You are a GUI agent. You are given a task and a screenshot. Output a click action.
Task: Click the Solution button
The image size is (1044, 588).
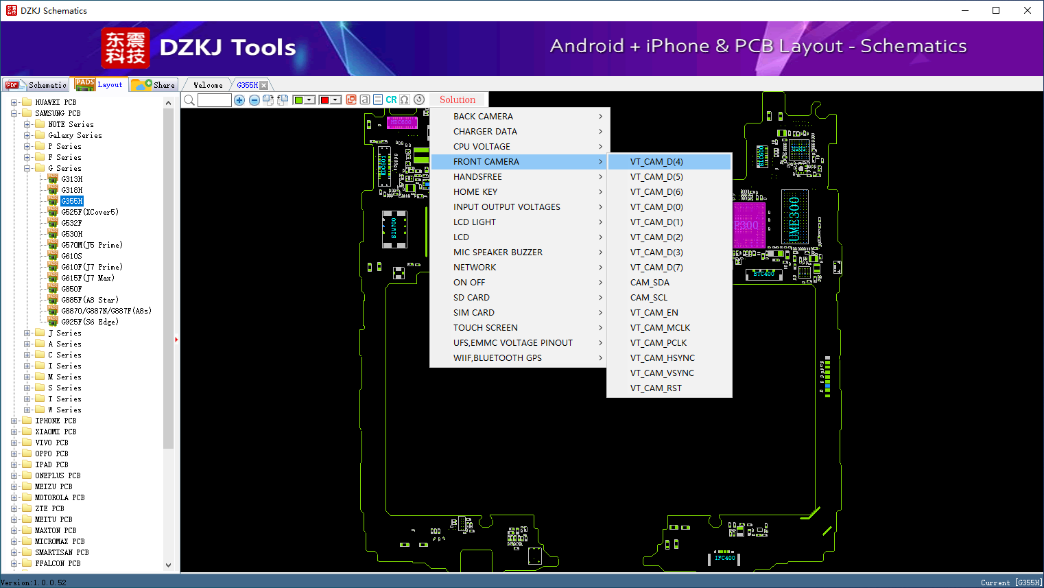tap(458, 99)
